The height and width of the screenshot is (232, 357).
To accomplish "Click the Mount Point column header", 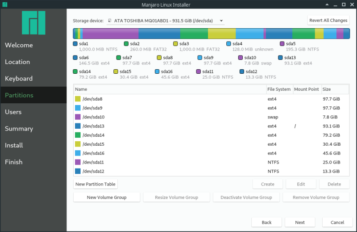I will pos(307,89).
